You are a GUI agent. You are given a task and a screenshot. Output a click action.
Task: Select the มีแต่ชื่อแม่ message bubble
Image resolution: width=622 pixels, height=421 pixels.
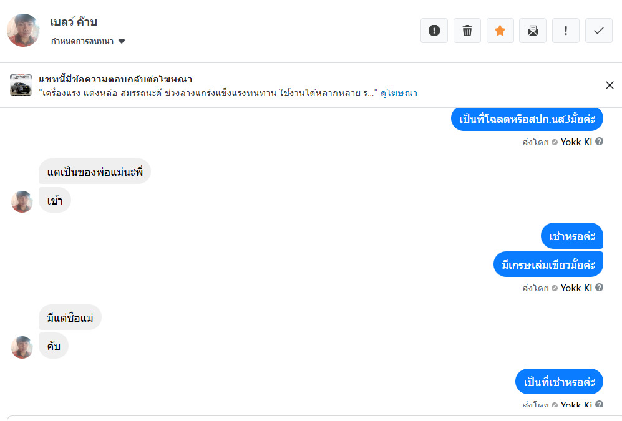(70, 317)
